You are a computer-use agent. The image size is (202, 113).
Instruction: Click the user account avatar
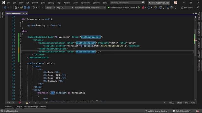pos(175,3)
